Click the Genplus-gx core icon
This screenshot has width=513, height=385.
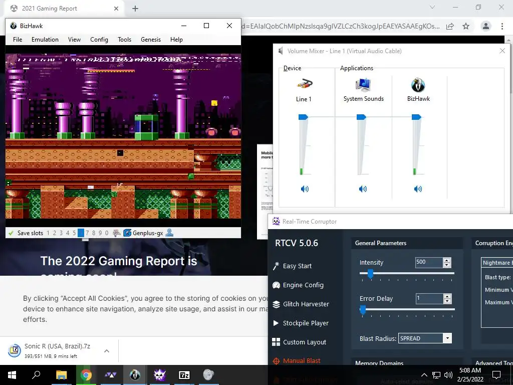tap(127, 233)
